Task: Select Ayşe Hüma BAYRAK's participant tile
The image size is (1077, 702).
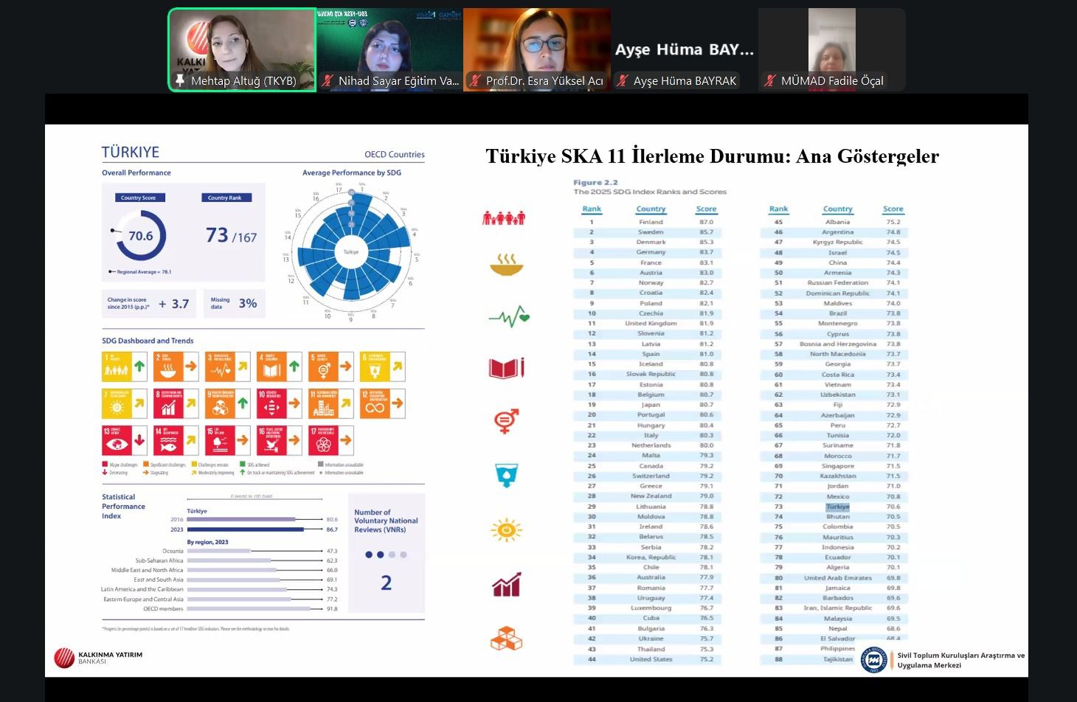Action: [684, 50]
